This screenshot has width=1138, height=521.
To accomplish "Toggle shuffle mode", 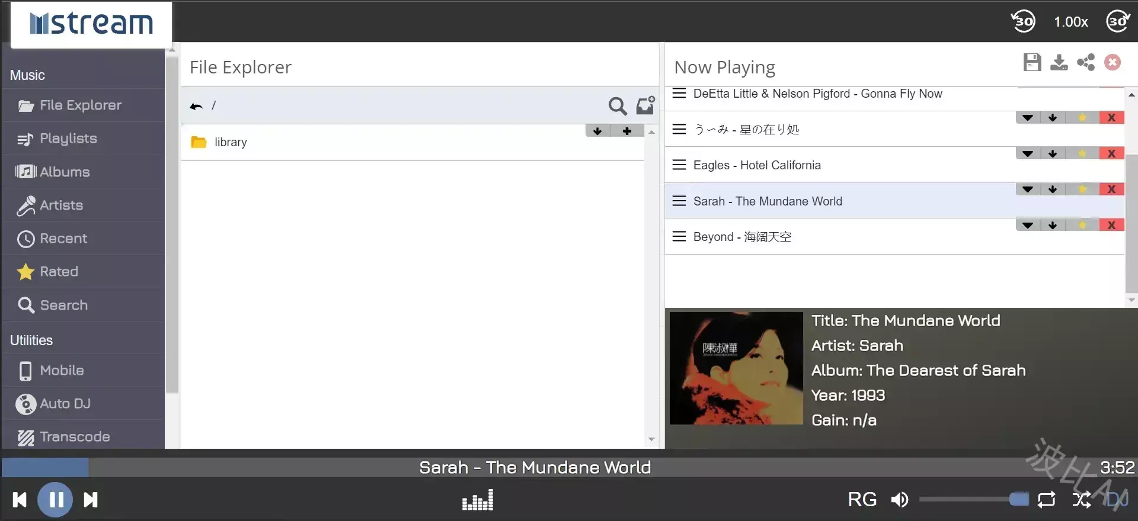I will (x=1082, y=500).
